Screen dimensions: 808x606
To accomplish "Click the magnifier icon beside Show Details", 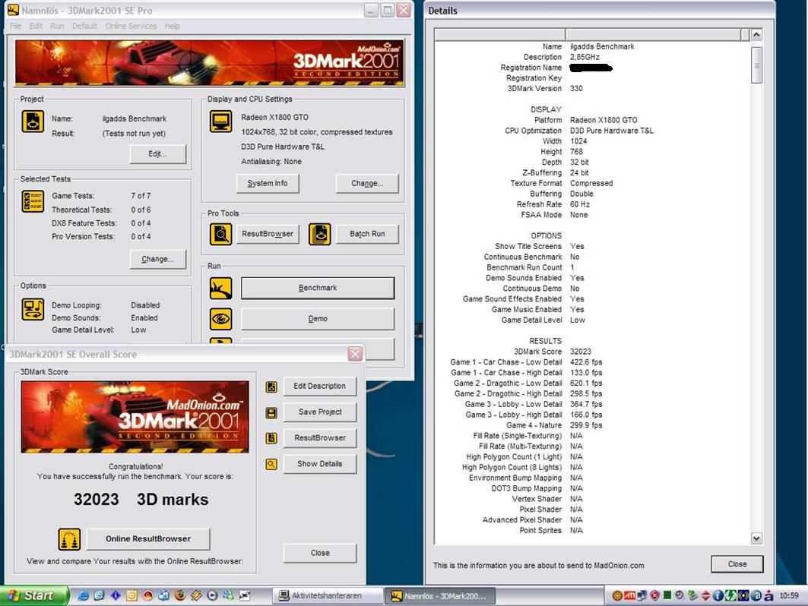I will [271, 464].
